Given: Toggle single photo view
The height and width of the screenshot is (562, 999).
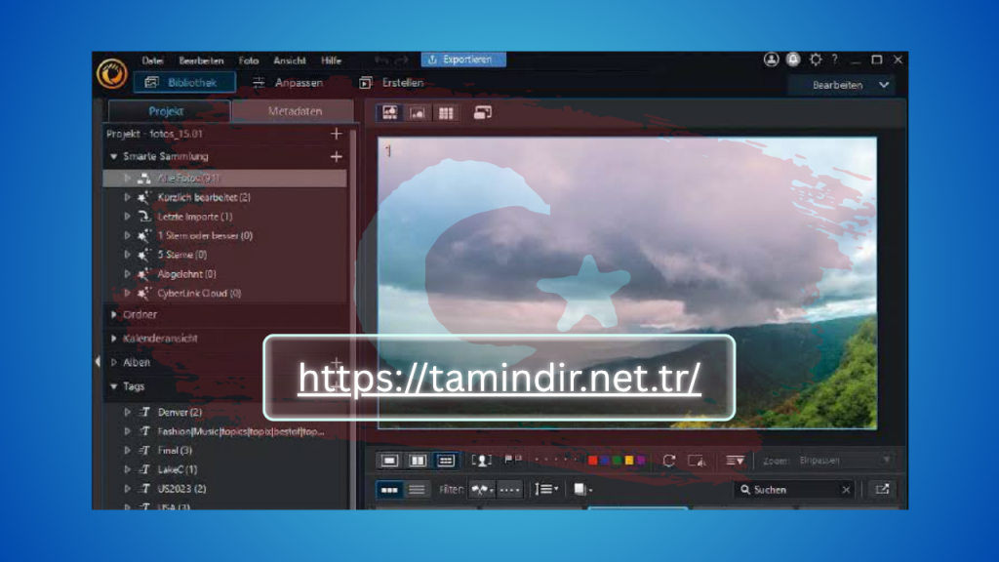Looking at the screenshot, I should point(389,461).
